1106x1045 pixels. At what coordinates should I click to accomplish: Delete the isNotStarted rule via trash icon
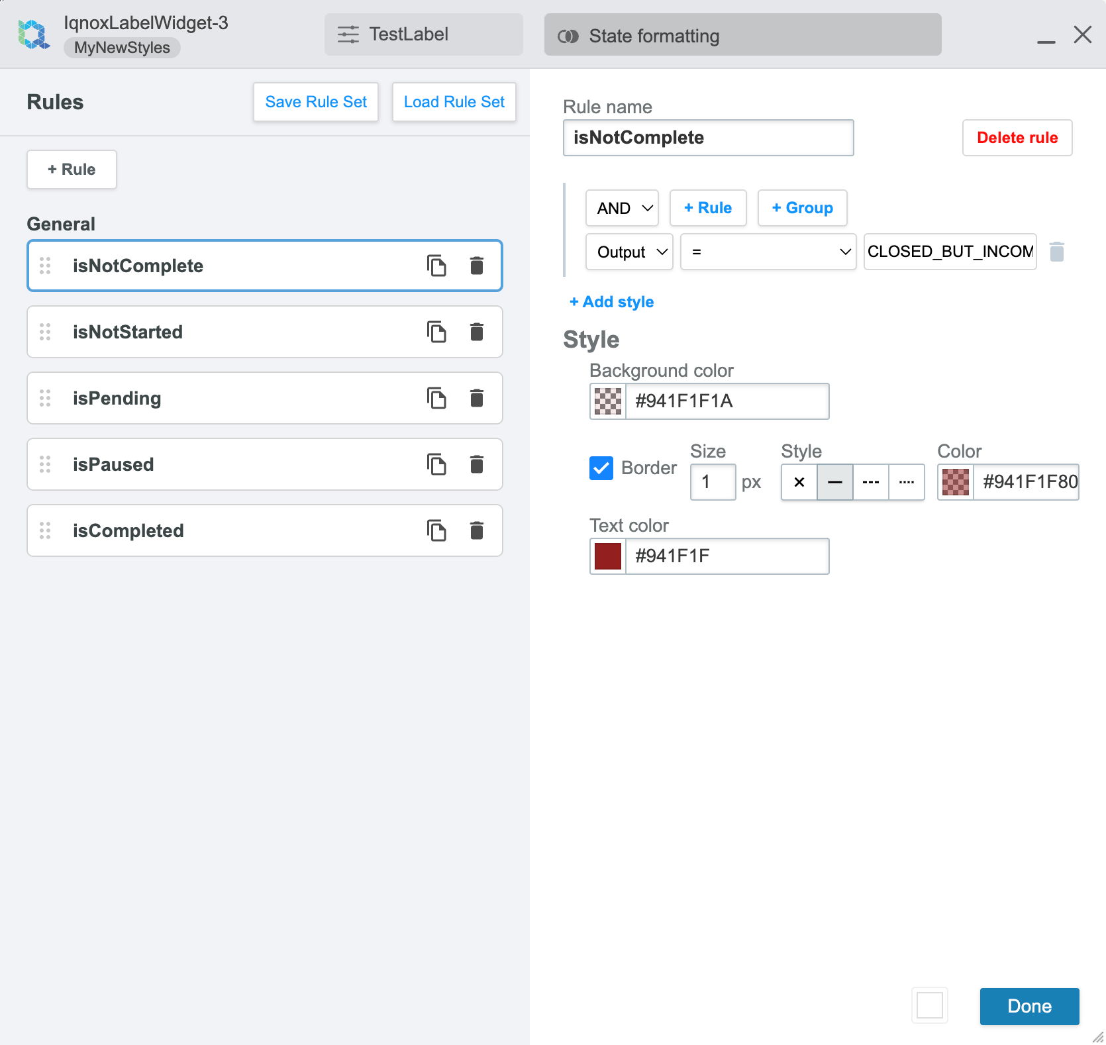[x=476, y=332]
